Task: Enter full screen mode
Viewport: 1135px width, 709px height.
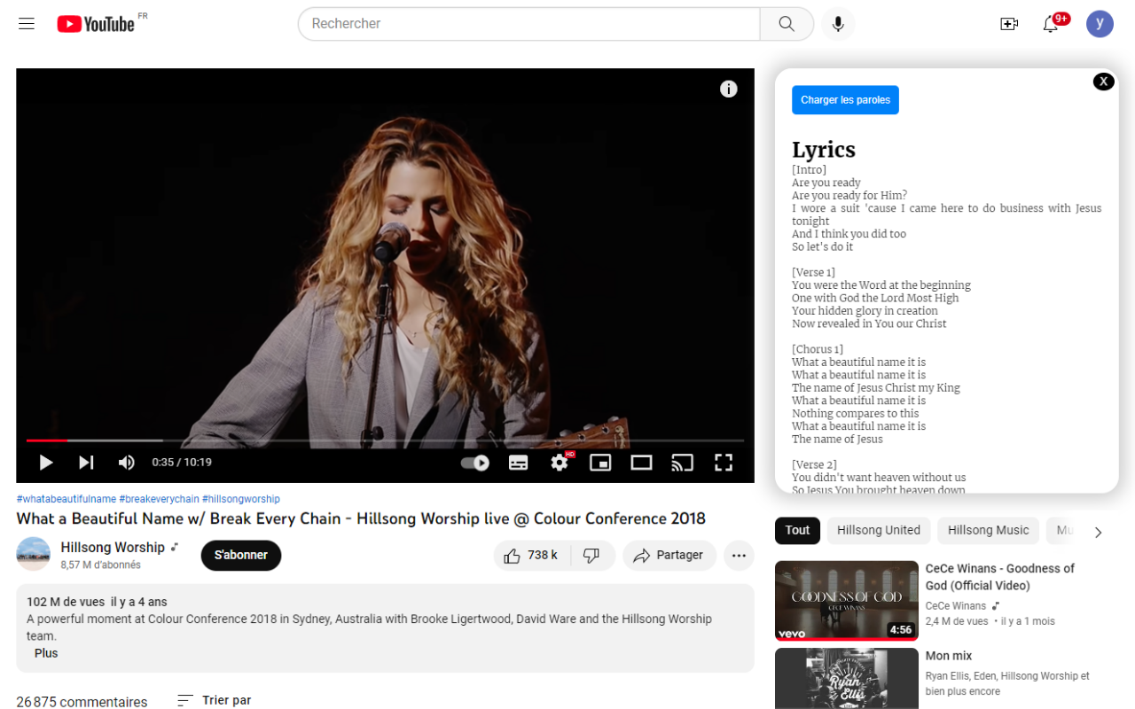Action: pos(724,463)
